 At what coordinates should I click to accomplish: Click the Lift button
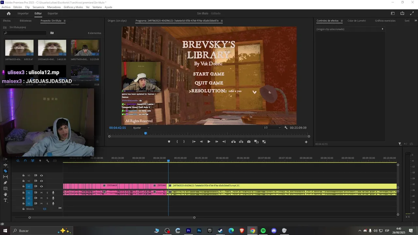click(233, 142)
